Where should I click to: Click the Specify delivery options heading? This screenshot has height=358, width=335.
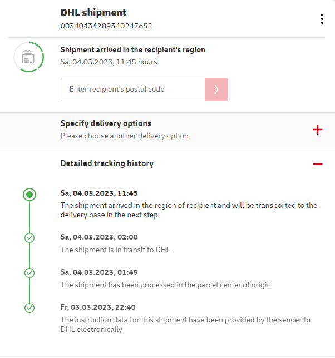(x=106, y=123)
